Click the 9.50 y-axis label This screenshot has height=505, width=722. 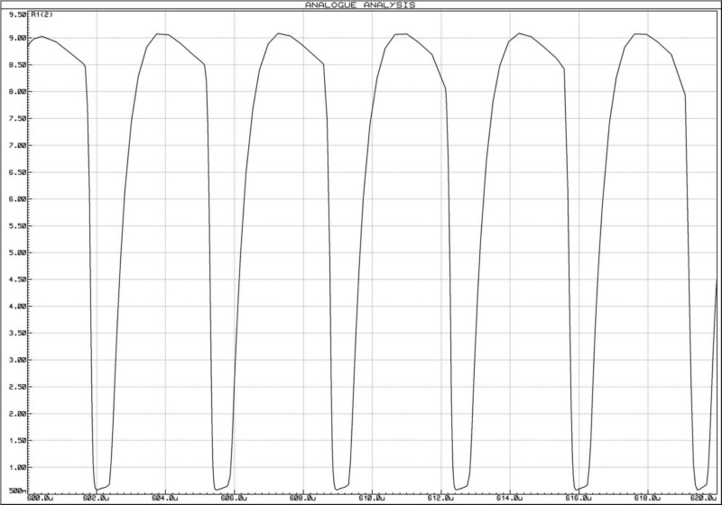coord(17,14)
